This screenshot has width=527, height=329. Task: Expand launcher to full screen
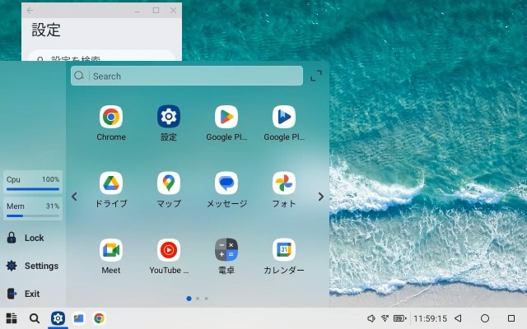click(316, 76)
